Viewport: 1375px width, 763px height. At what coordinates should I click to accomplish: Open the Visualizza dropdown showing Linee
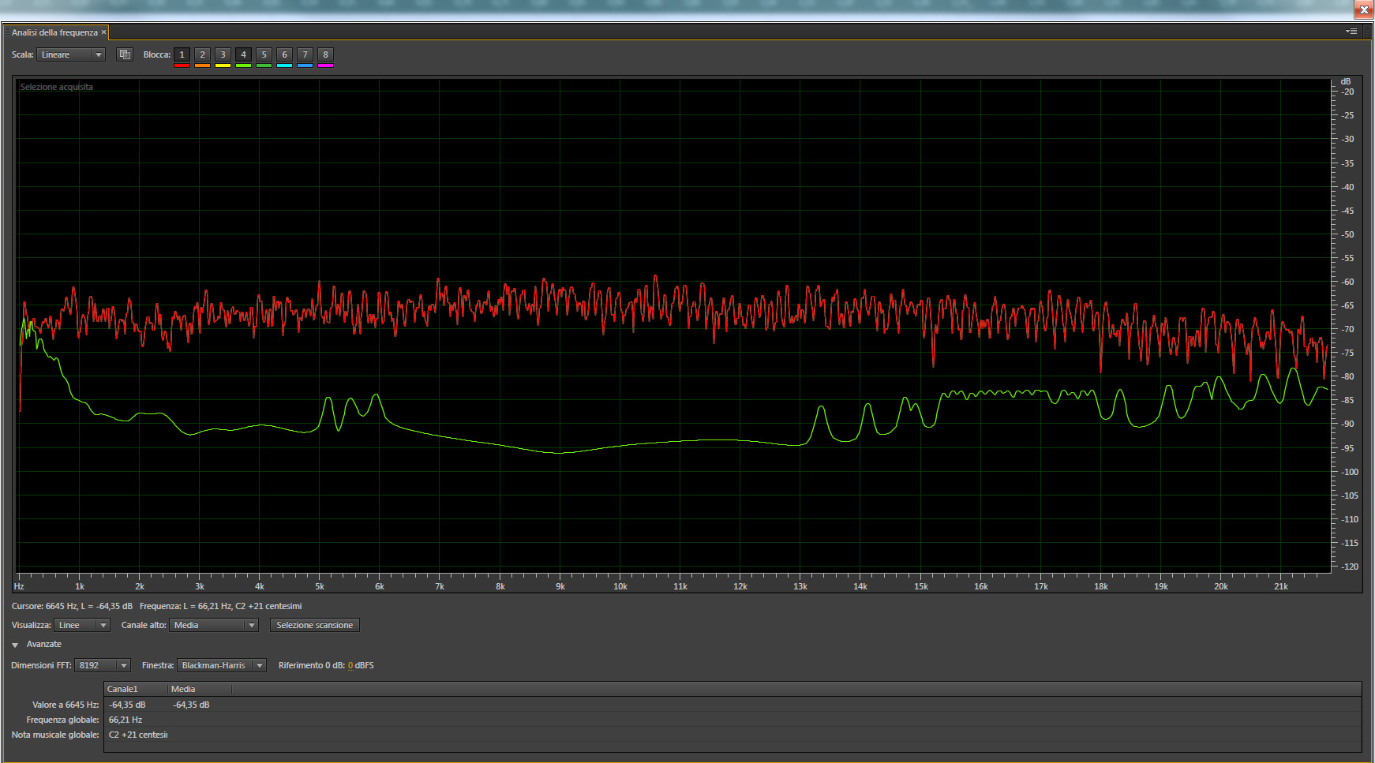point(82,625)
